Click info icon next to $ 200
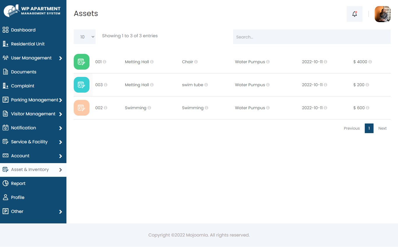Image resolution: width=398 pixels, height=247 pixels. 367,85
